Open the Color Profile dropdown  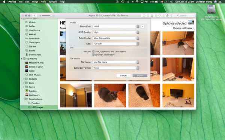[x=116, y=38]
